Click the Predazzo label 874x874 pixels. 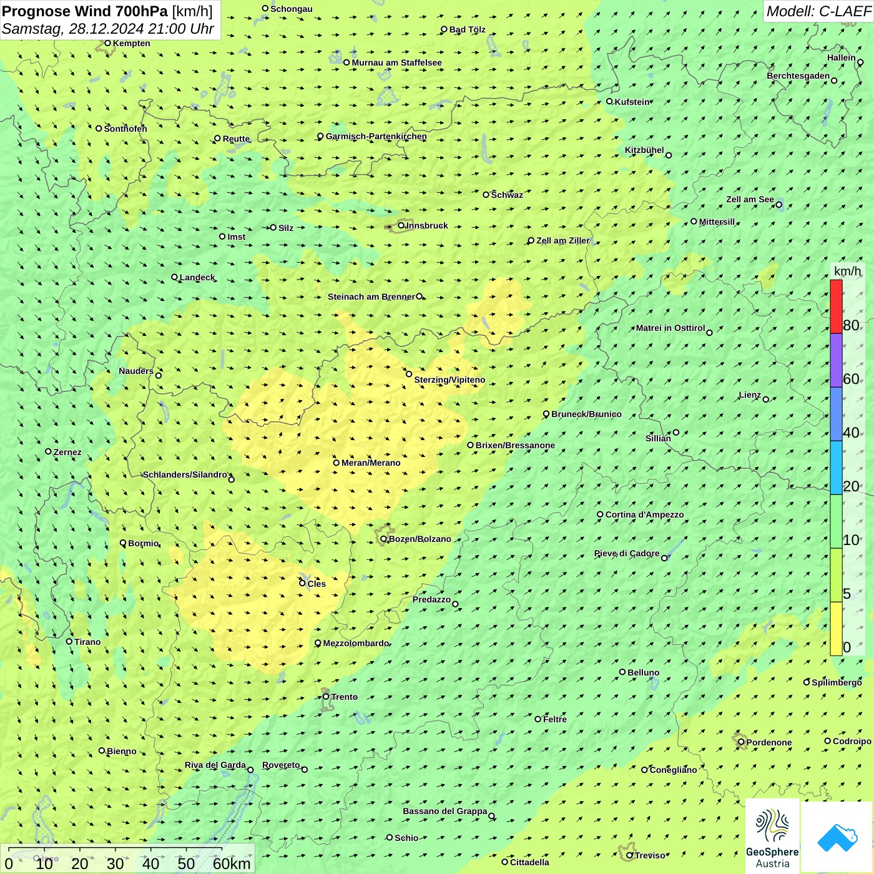click(x=431, y=599)
